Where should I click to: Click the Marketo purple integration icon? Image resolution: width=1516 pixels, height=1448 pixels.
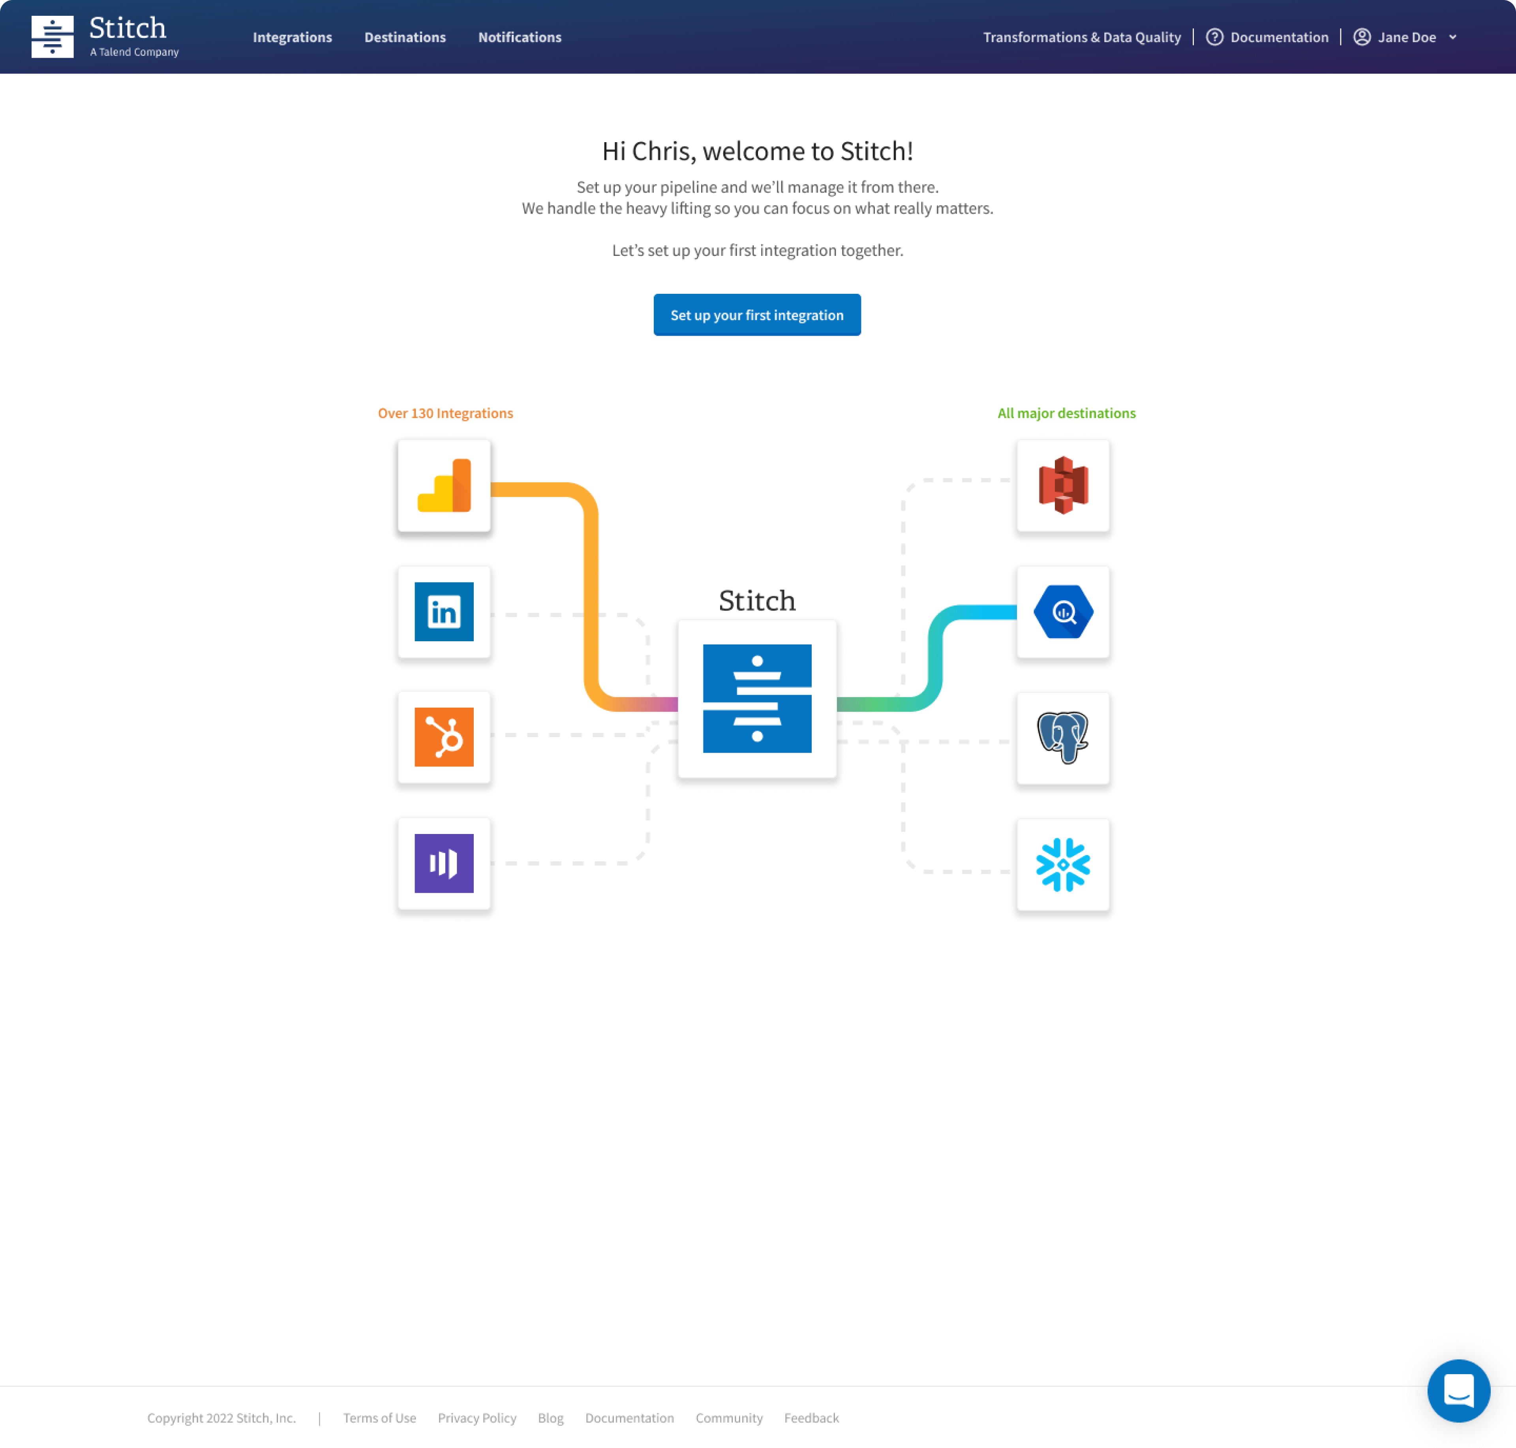coord(444,863)
